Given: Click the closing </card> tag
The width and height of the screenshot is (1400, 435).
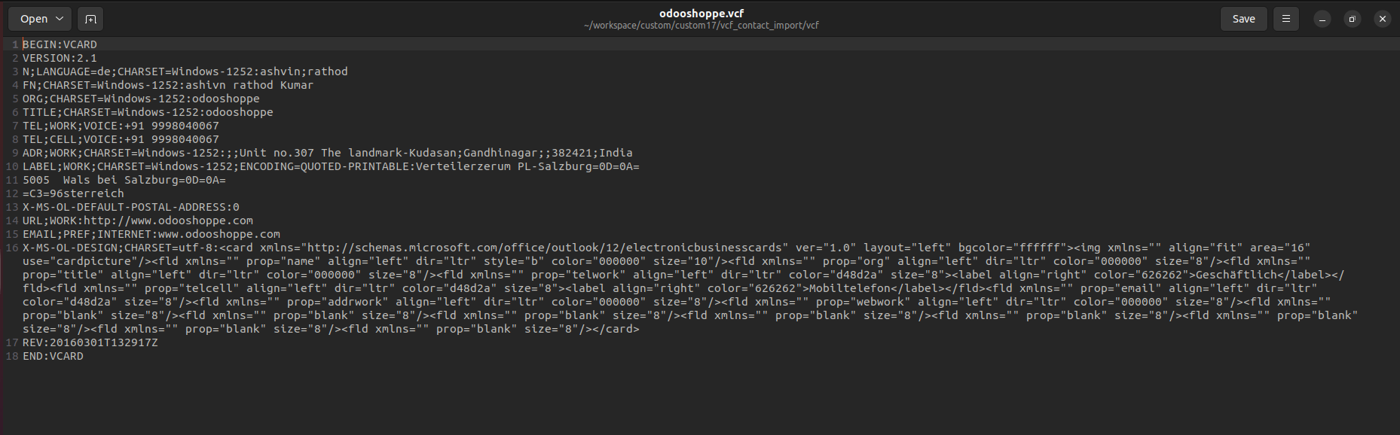Looking at the screenshot, I should (x=616, y=329).
